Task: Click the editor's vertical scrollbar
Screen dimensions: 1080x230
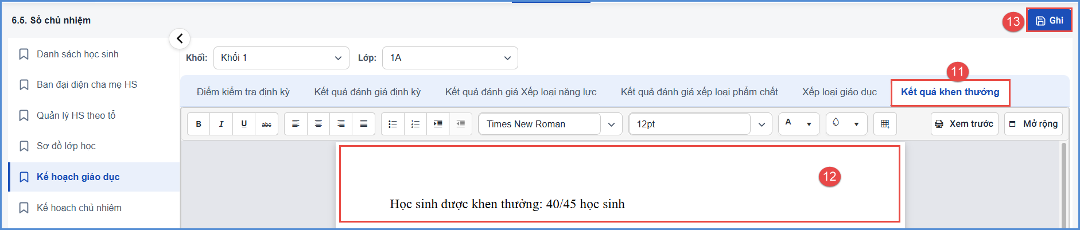Action: coord(1063,185)
